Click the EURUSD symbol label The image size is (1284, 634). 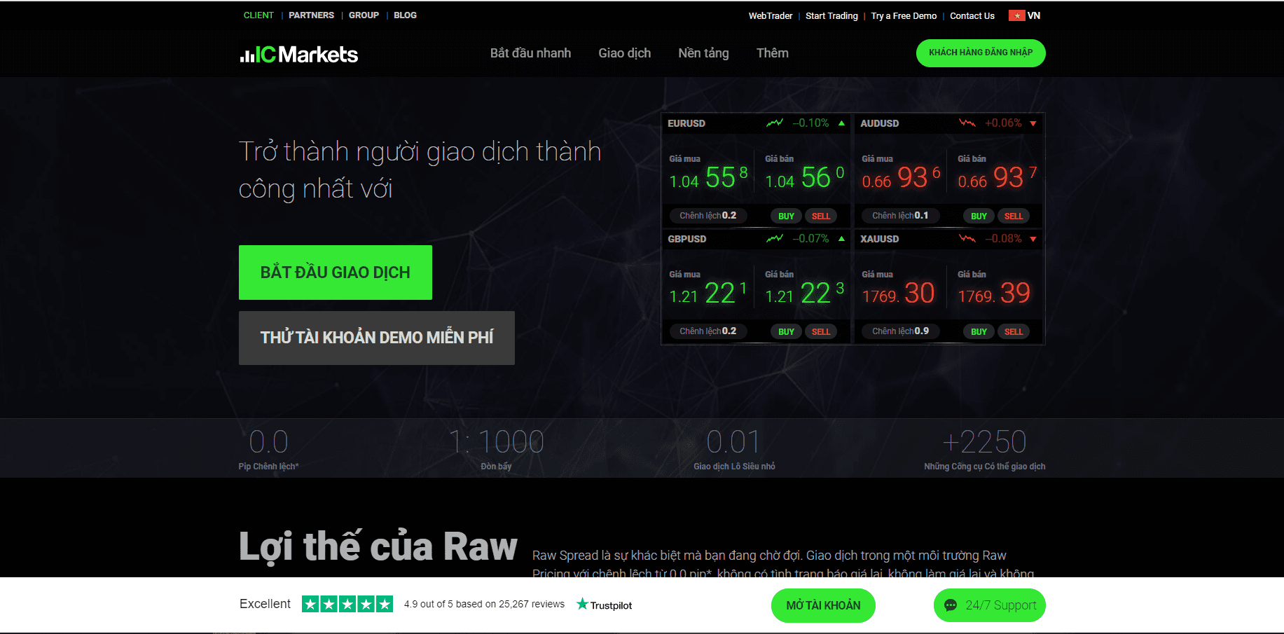tap(686, 123)
